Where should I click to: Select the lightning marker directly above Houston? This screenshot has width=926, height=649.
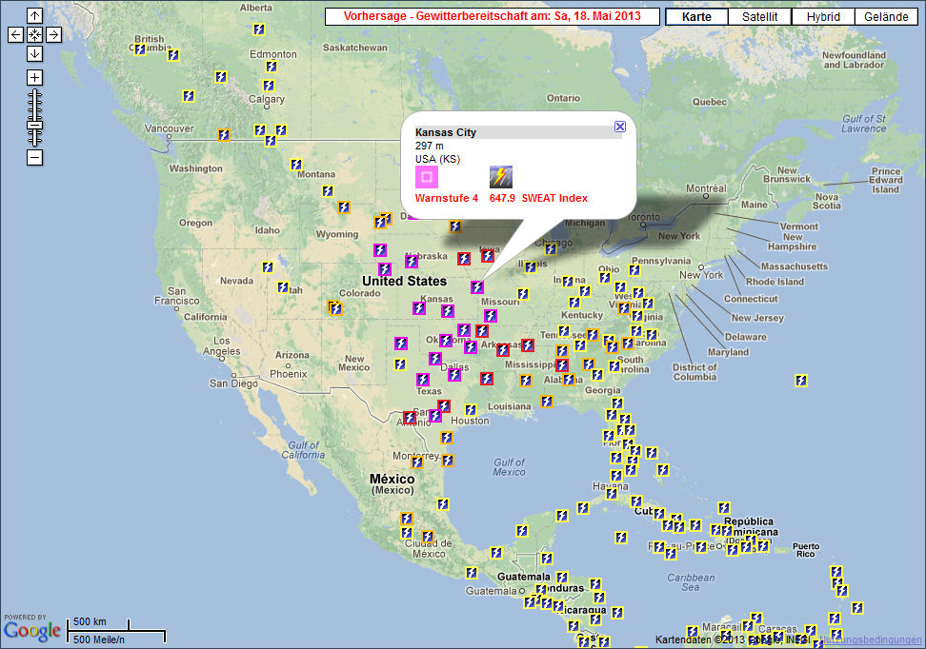pos(471,410)
